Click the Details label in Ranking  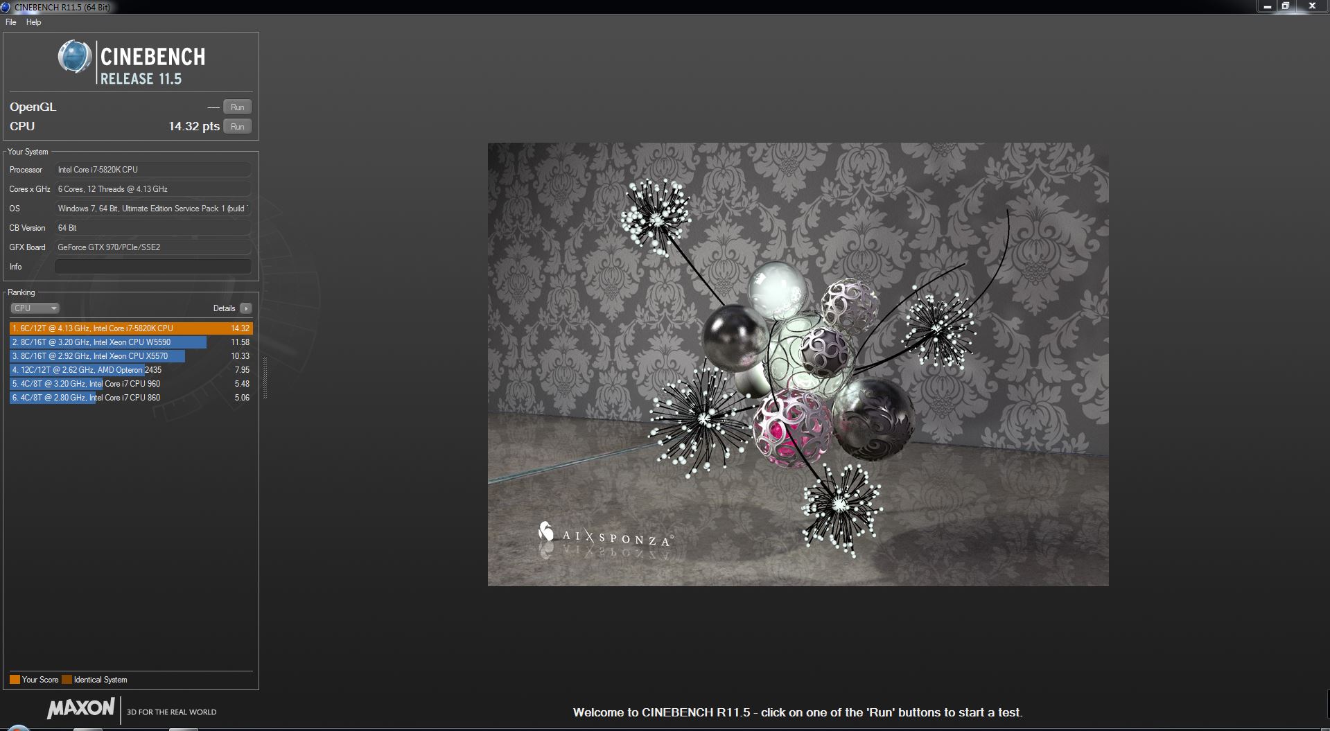pyautogui.click(x=224, y=308)
